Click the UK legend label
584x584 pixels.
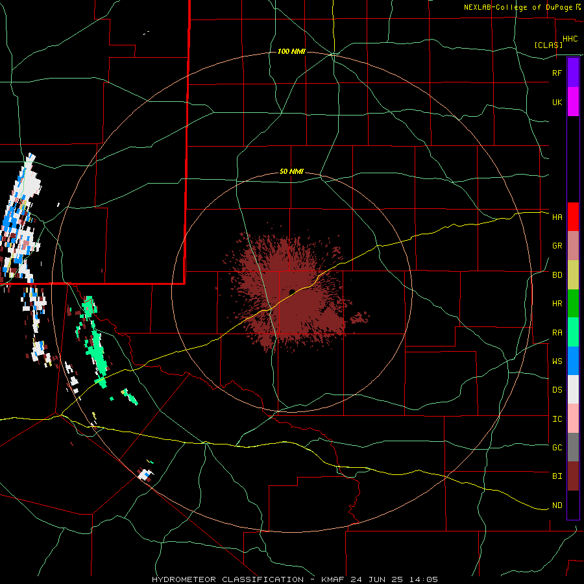pyautogui.click(x=557, y=102)
